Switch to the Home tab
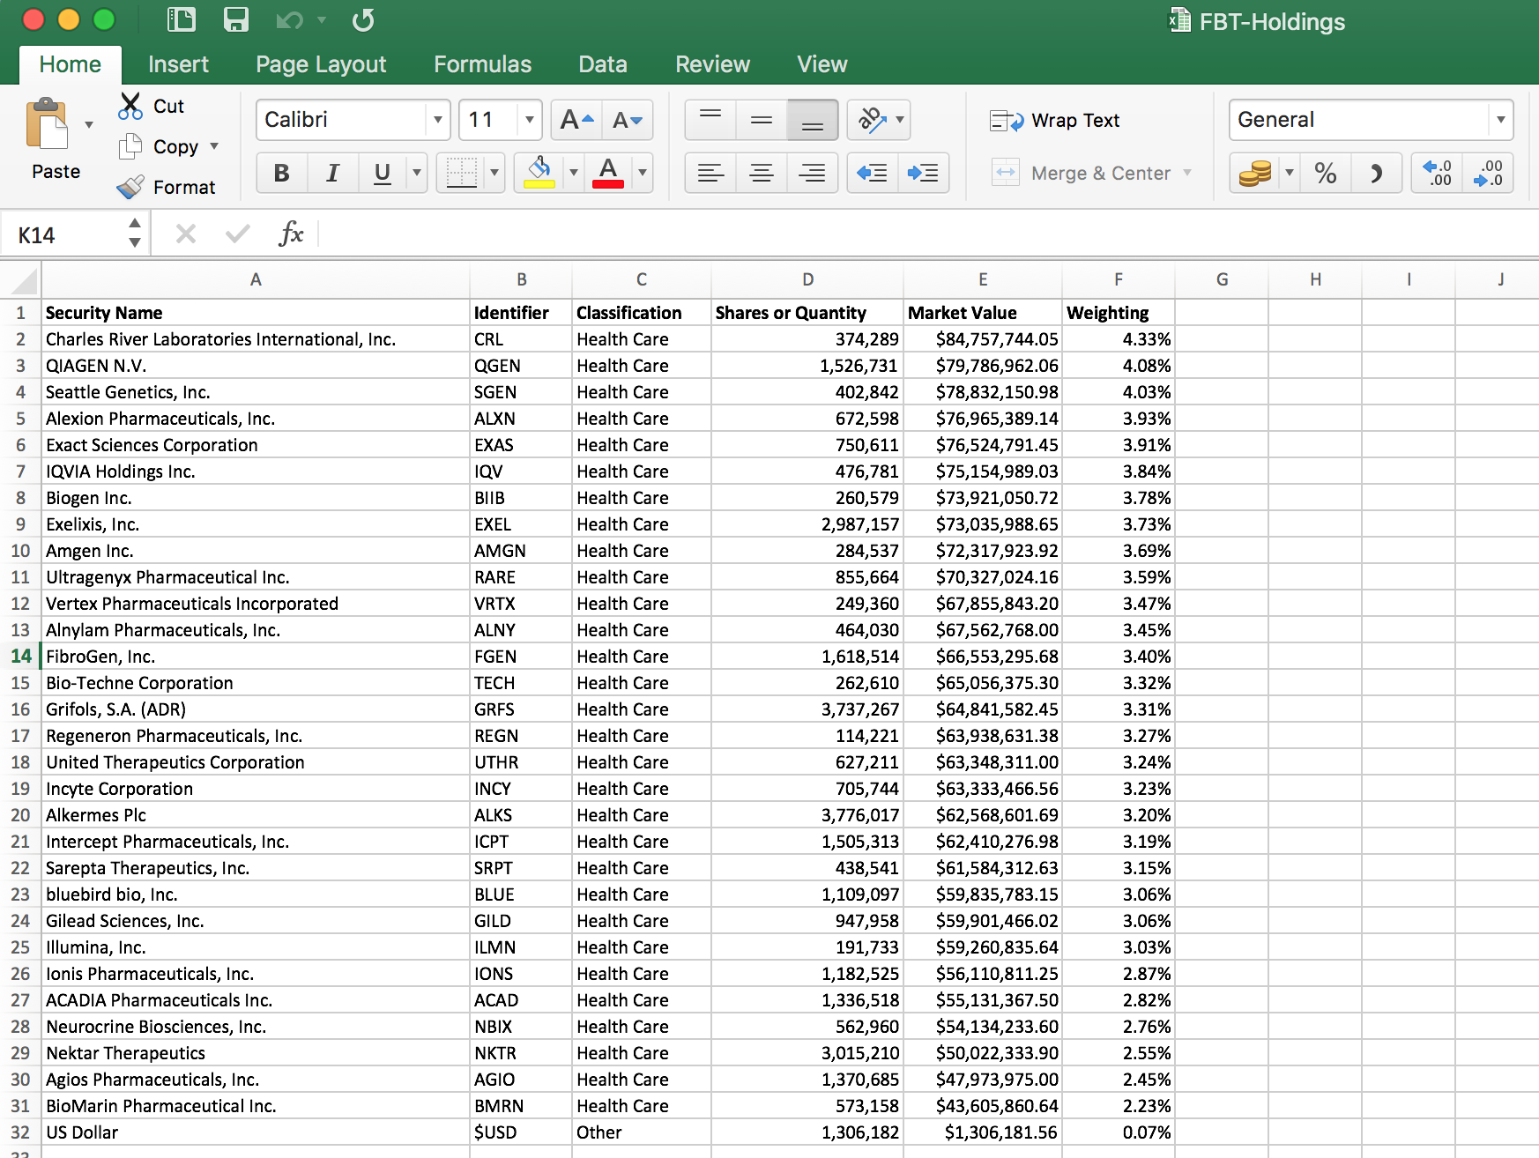Viewport: 1539px width, 1158px height. tap(71, 64)
